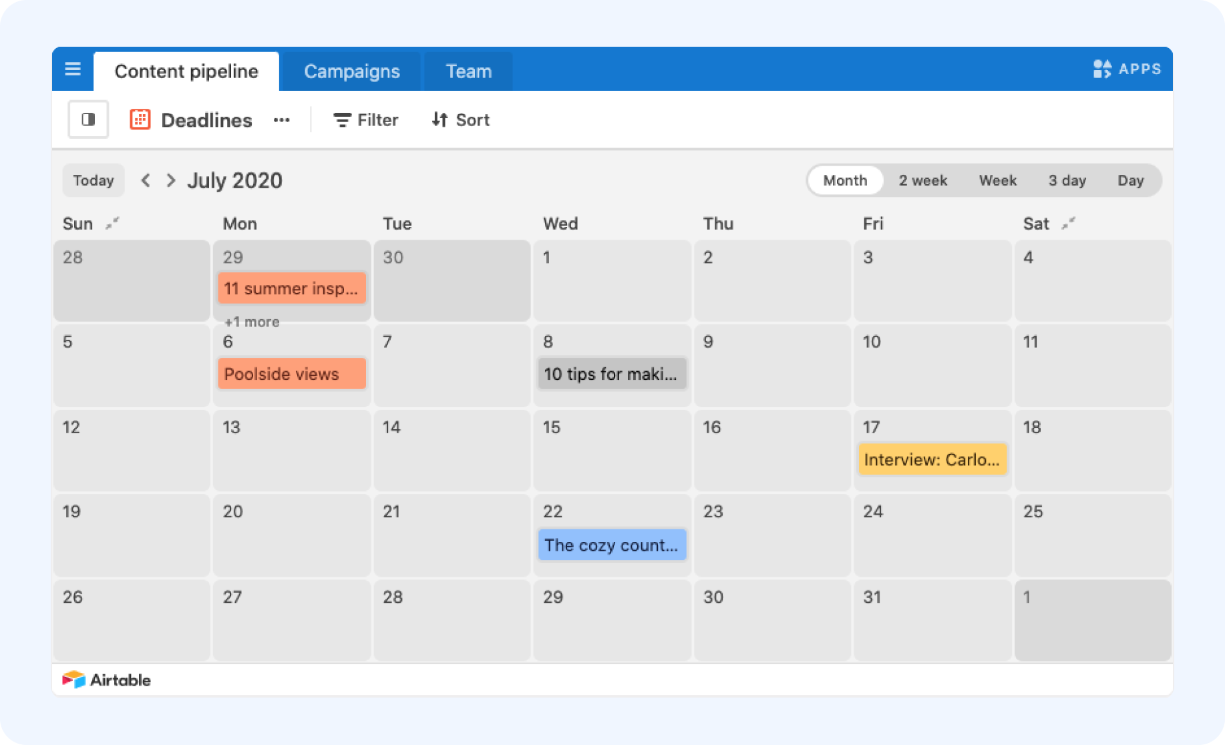The width and height of the screenshot is (1225, 745).
Task: Go to the next month
Action: pos(171,180)
